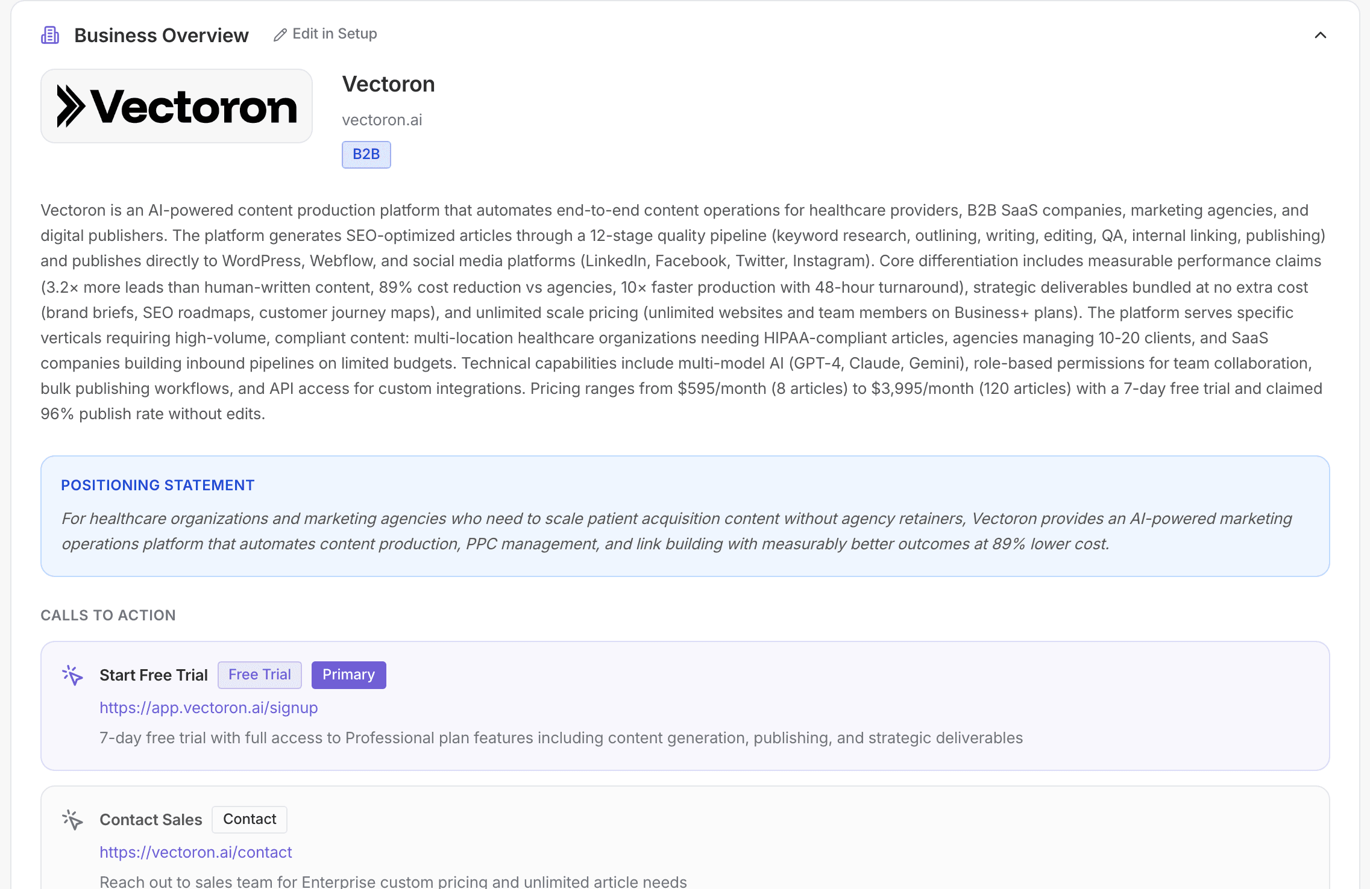The width and height of the screenshot is (1370, 889).
Task: Select the Free Trial badge
Action: (259, 675)
